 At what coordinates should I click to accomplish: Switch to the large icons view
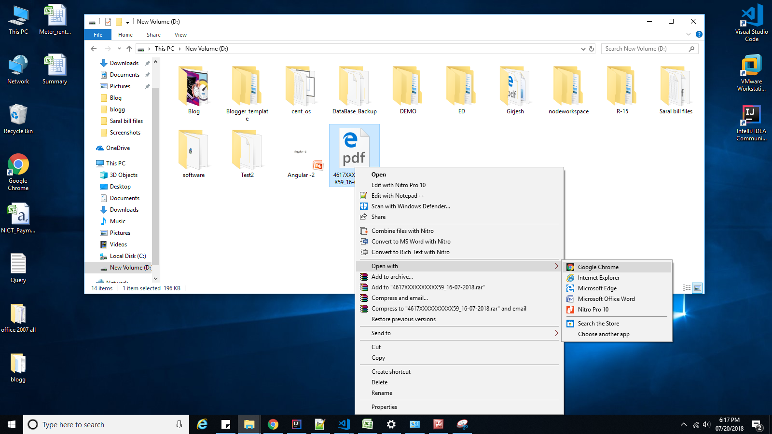697,288
